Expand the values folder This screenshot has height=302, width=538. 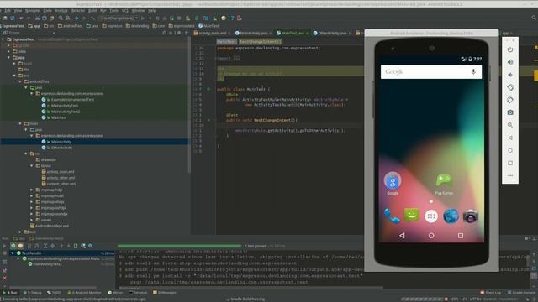pyautogui.click(x=32, y=220)
